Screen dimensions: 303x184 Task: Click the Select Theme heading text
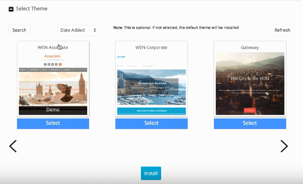tap(32, 8)
